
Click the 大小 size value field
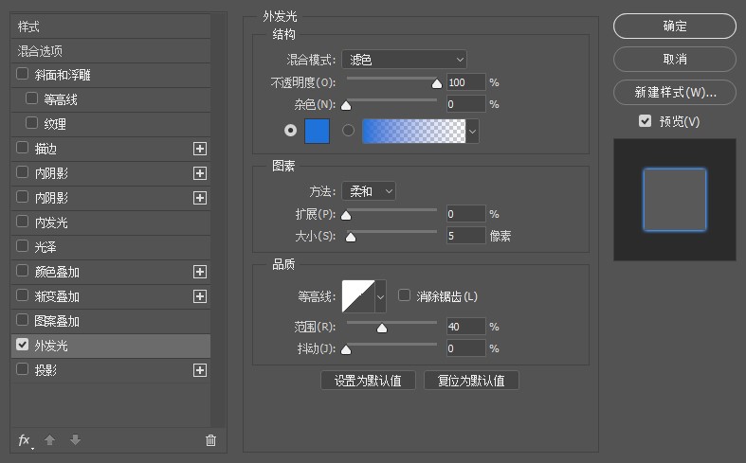pos(465,236)
